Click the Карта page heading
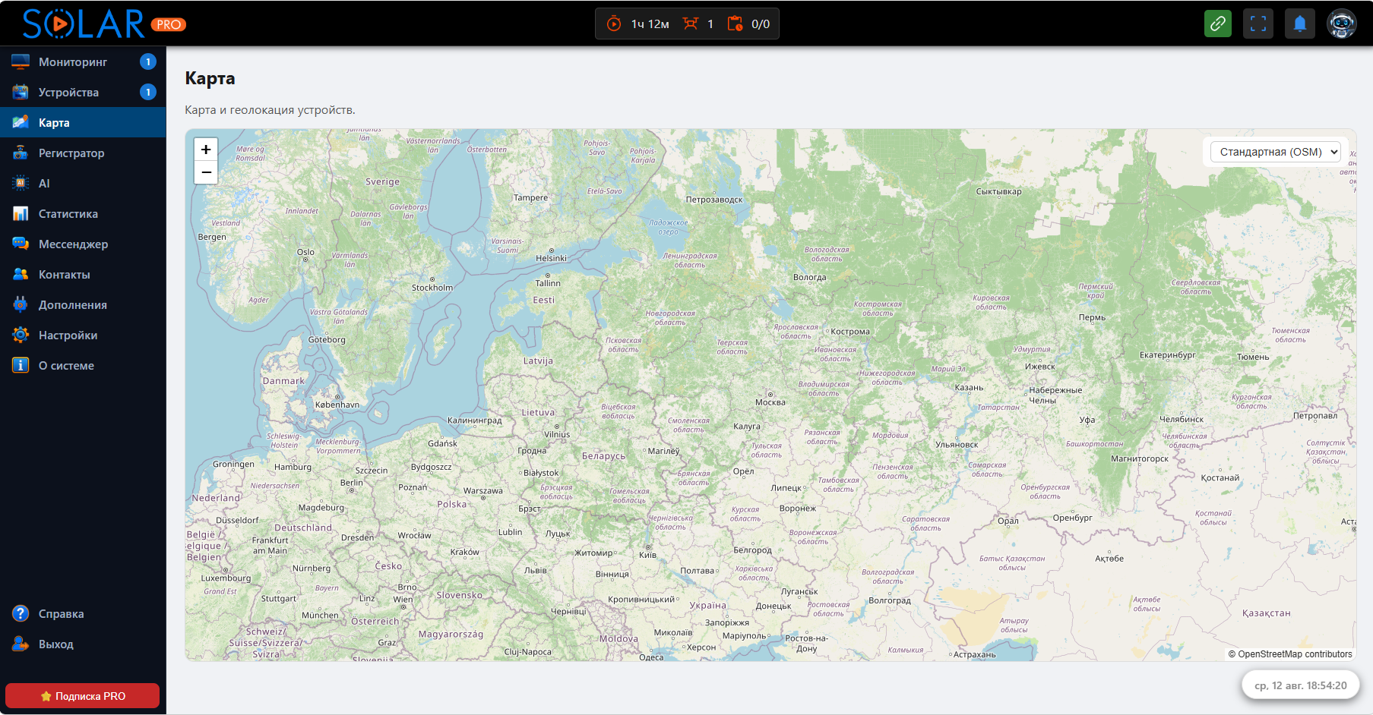1373x715 pixels. tap(210, 78)
